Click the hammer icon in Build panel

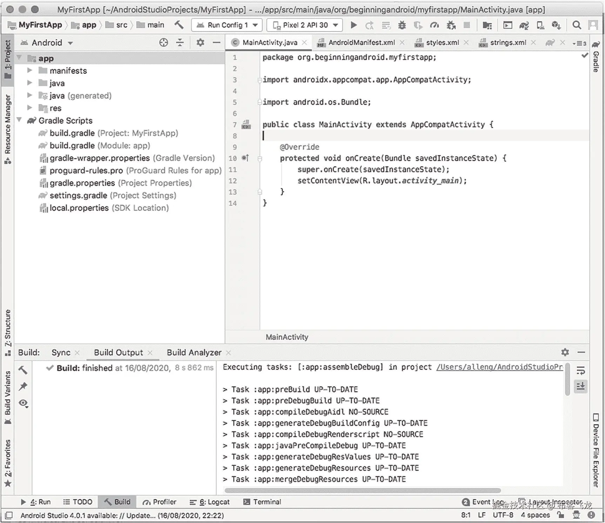click(23, 370)
